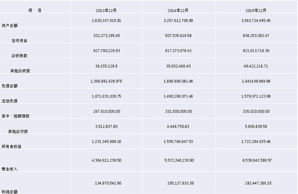
Task: Select the 利润总额 row label
Action: 10,192
